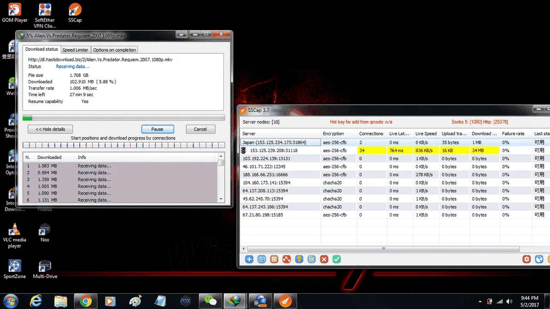Open SoftEther VPN Client desktop shortcut
Screen dimensions: 550x309
pos(44,16)
